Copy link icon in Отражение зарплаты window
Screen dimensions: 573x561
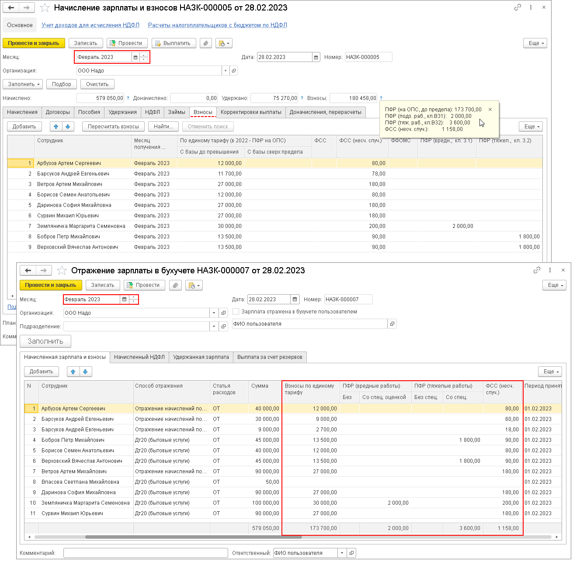coord(537,270)
